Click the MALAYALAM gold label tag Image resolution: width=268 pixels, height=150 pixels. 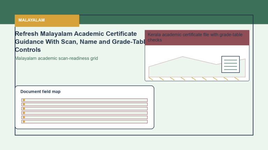47,20
